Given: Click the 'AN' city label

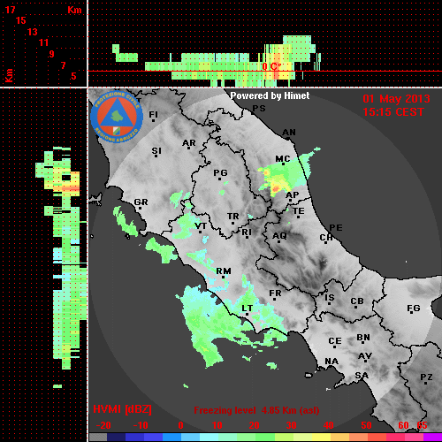Looking at the screenshot, I should point(289,133).
